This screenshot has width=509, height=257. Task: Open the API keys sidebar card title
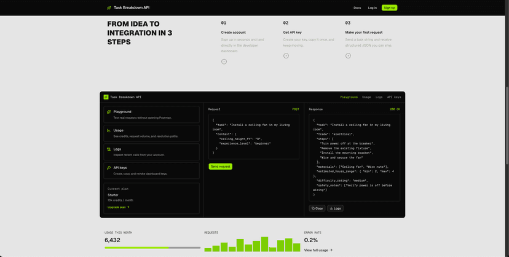coord(120,168)
